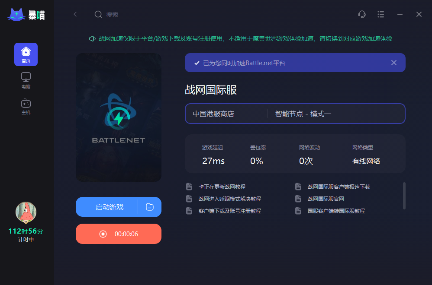Viewport: 432px width, 285px height.
Task: Open the list menu icon
Action: [381, 14]
